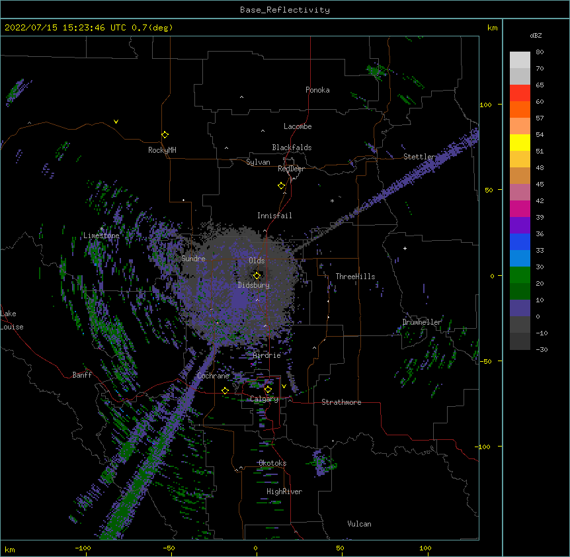Click the Lacombe city label

tap(298, 126)
